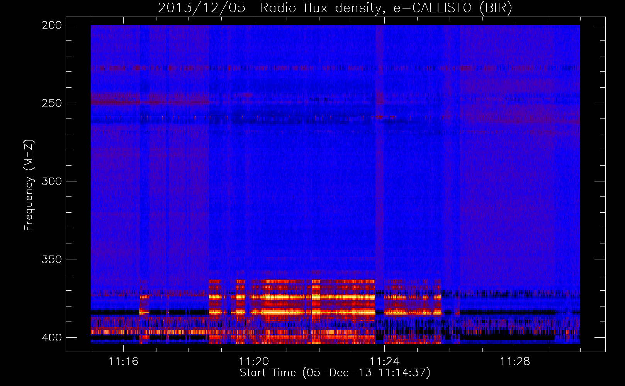Click the '400' frequency tick label
Screen dimensions: 625x386
(52, 337)
